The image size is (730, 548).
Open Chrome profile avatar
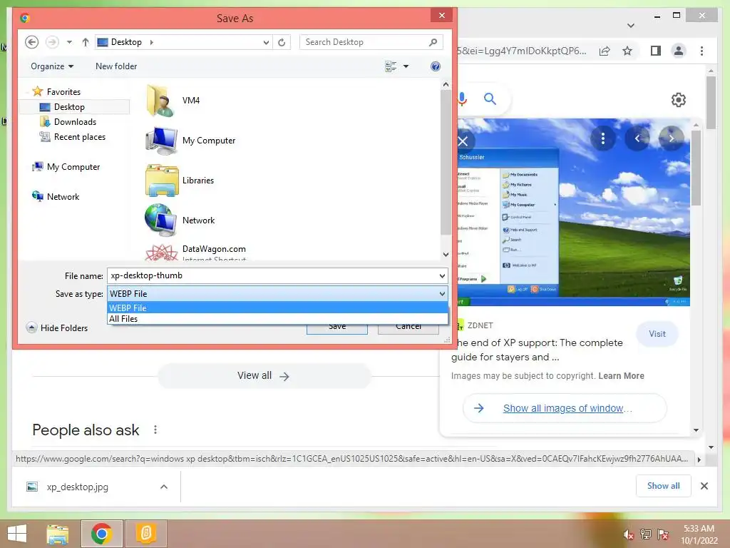pyautogui.click(x=679, y=51)
